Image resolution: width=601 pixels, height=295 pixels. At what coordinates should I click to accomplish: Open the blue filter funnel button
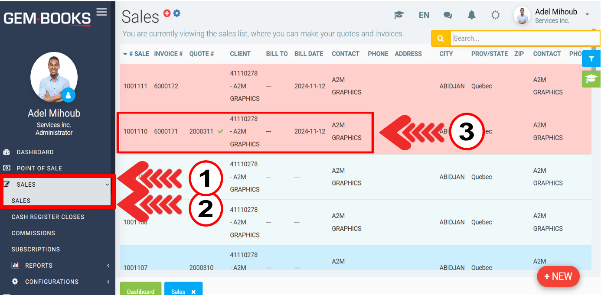pos(591,58)
